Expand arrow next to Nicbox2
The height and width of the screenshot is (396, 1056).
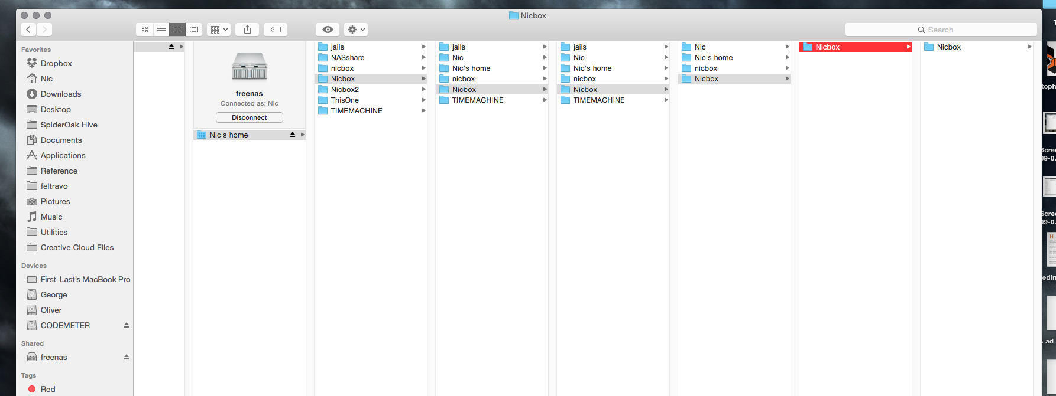(x=423, y=89)
